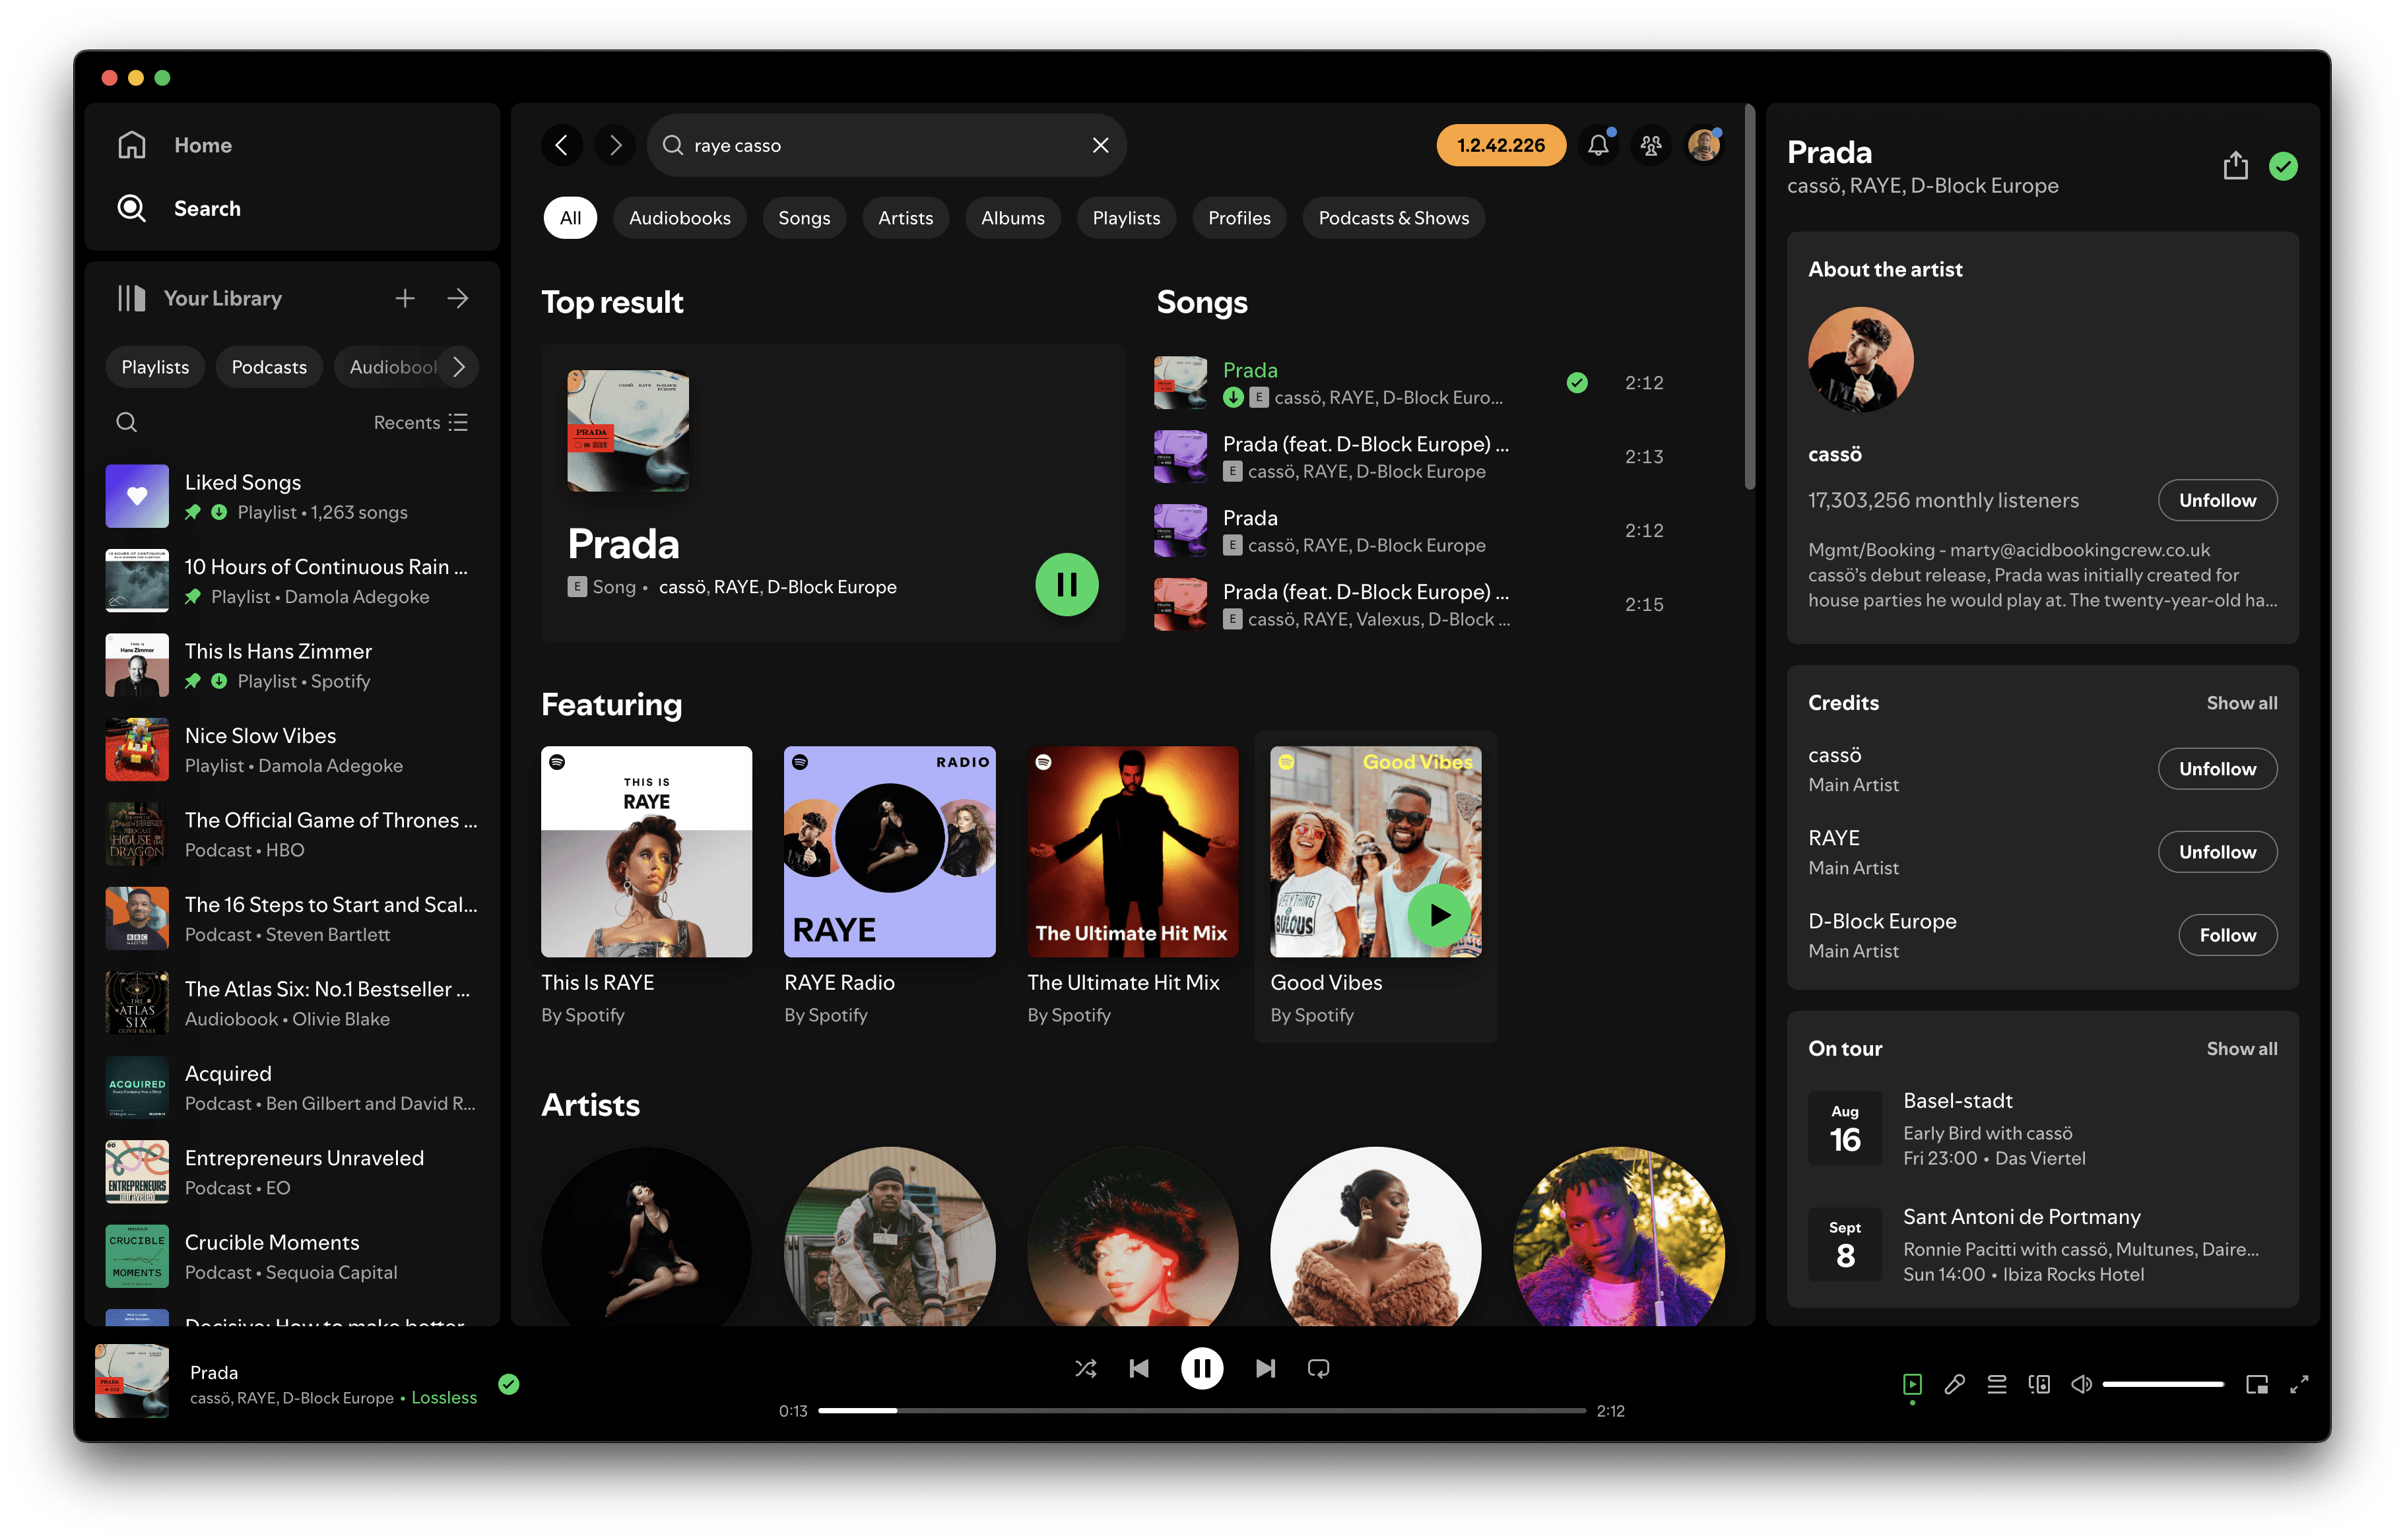Expand Your Library with the arrow
The height and width of the screenshot is (1540, 2405).
click(458, 298)
